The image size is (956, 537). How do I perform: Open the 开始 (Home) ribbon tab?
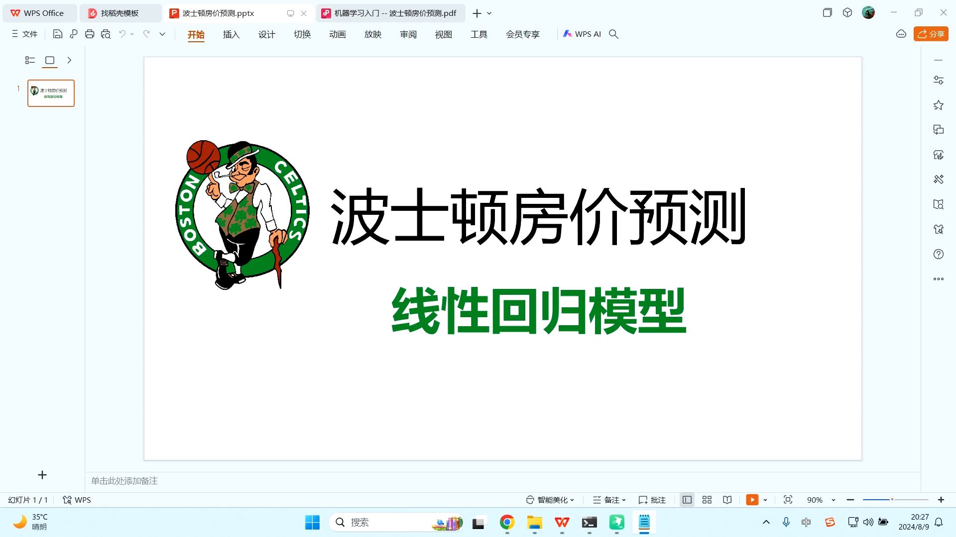196,34
